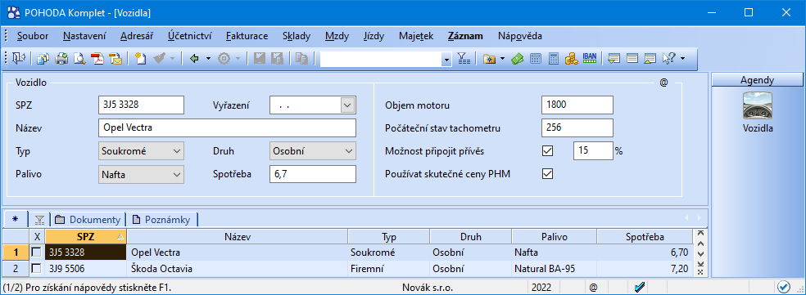
Task: Click the round check icon in the status bar corner
Action: click(x=783, y=287)
